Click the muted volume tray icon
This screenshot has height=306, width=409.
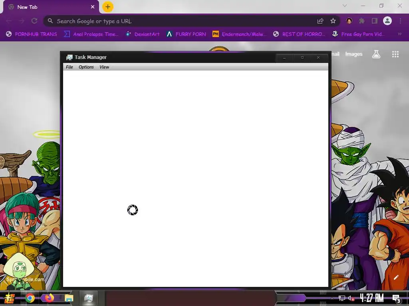click(x=351, y=298)
